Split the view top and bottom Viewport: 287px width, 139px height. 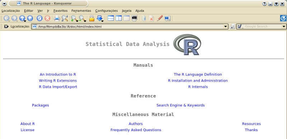pyautogui.click(x=111, y=18)
